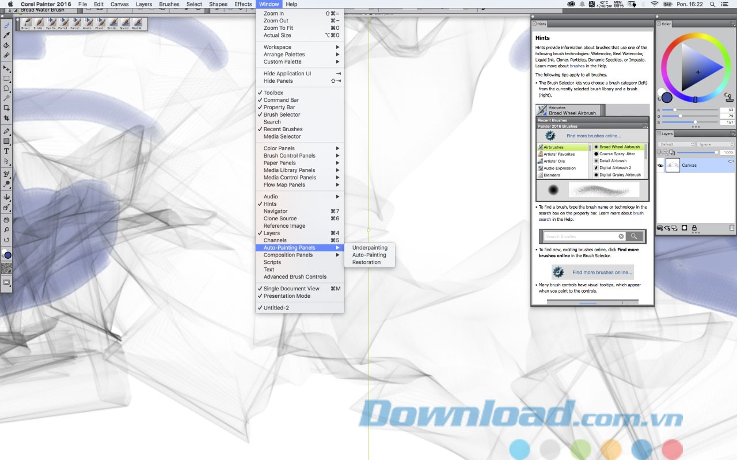Viewport: 737px width, 460px height.
Task: Select the Brush tool in toolbox
Action: click(x=7, y=26)
